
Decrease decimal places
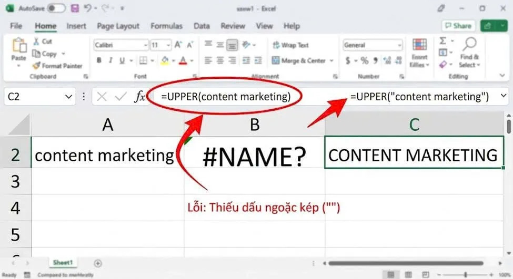[398, 60]
